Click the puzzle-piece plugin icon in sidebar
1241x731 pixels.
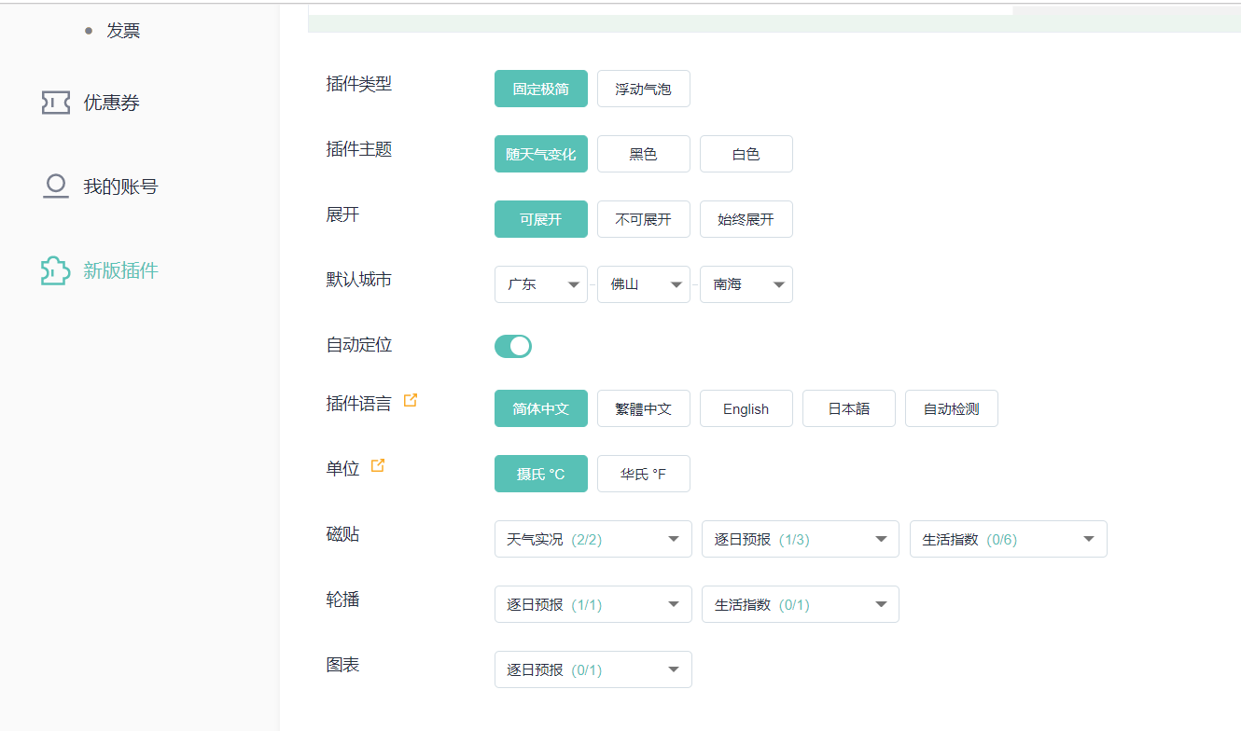tap(56, 270)
